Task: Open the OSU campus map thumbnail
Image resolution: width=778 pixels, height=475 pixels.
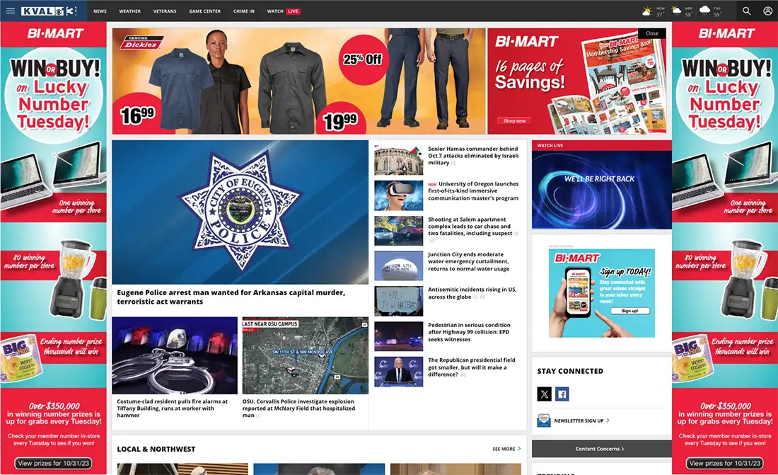Action: tap(305, 356)
